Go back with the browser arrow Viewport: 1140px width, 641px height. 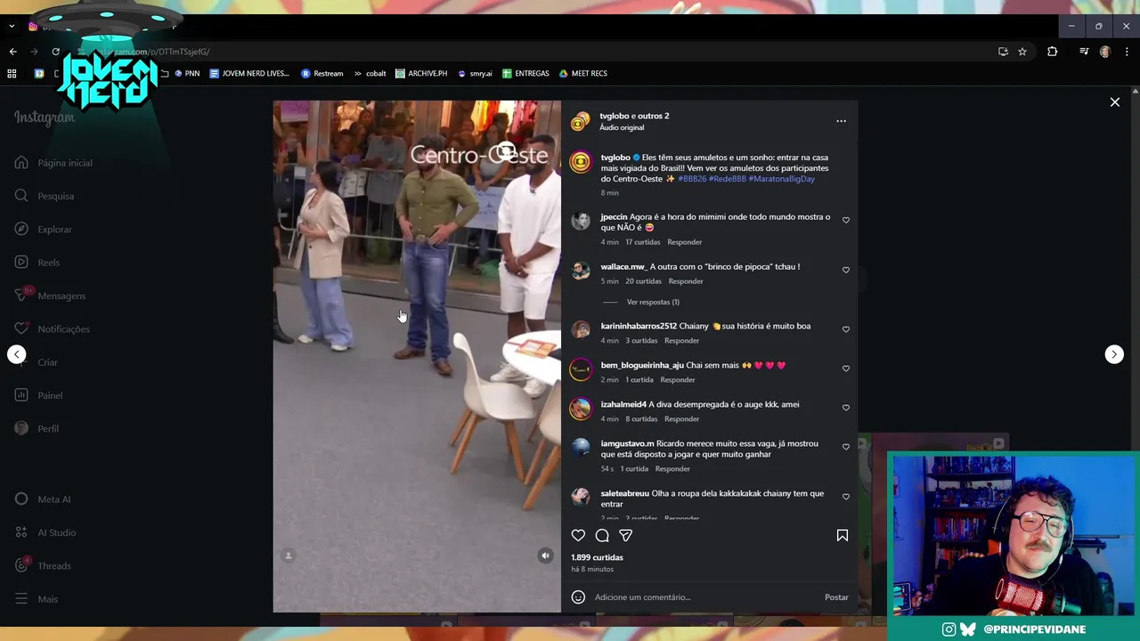[12, 52]
